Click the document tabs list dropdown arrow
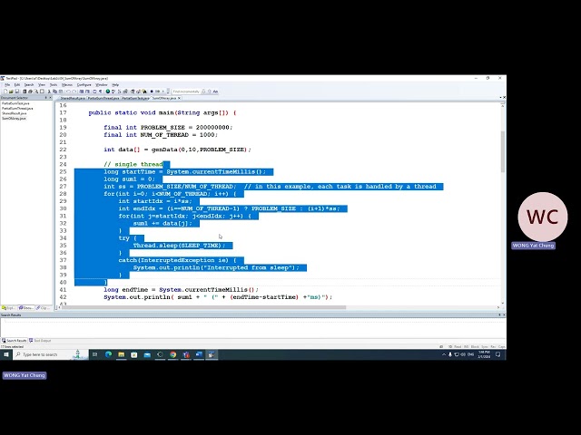 click(500, 98)
